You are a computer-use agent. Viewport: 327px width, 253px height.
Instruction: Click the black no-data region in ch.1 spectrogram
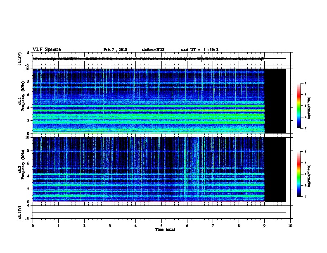point(275,101)
